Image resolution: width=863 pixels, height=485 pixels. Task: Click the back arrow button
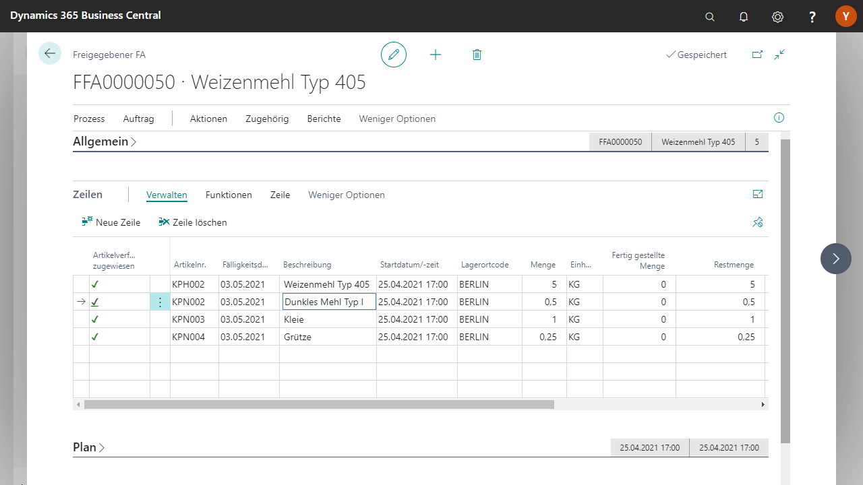[x=50, y=53]
